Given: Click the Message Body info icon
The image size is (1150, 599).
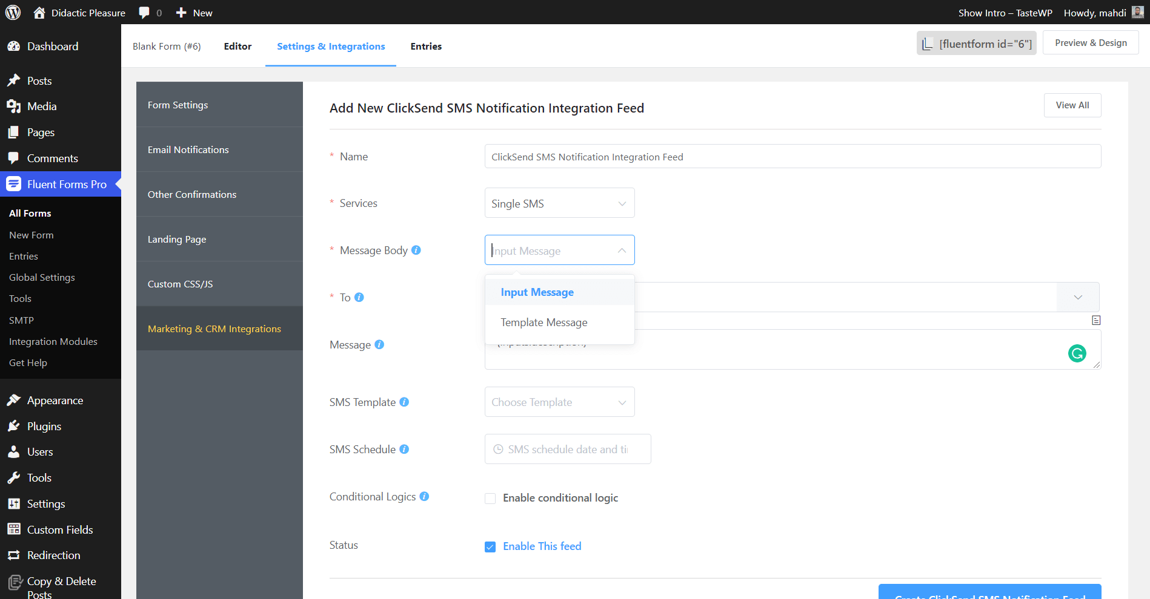Looking at the screenshot, I should coord(416,250).
